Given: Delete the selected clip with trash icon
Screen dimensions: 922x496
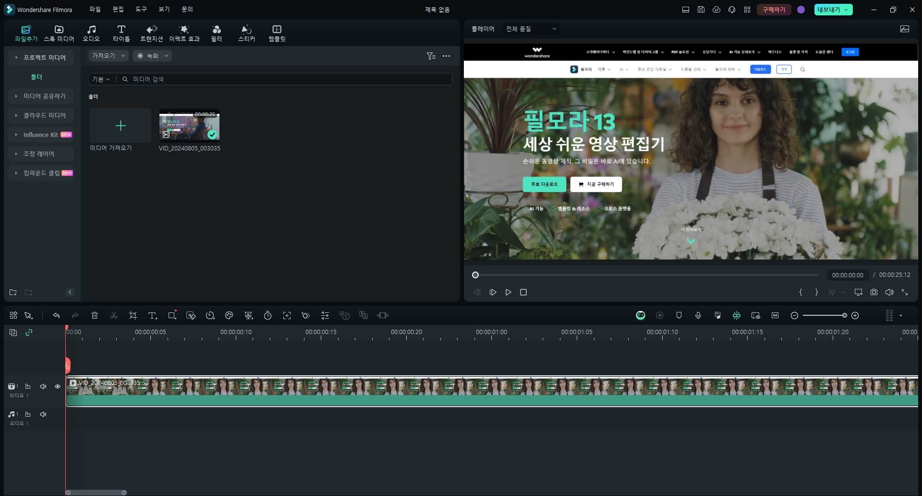Looking at the screenshot, I should pyautogui.click(x=95, y=315).
